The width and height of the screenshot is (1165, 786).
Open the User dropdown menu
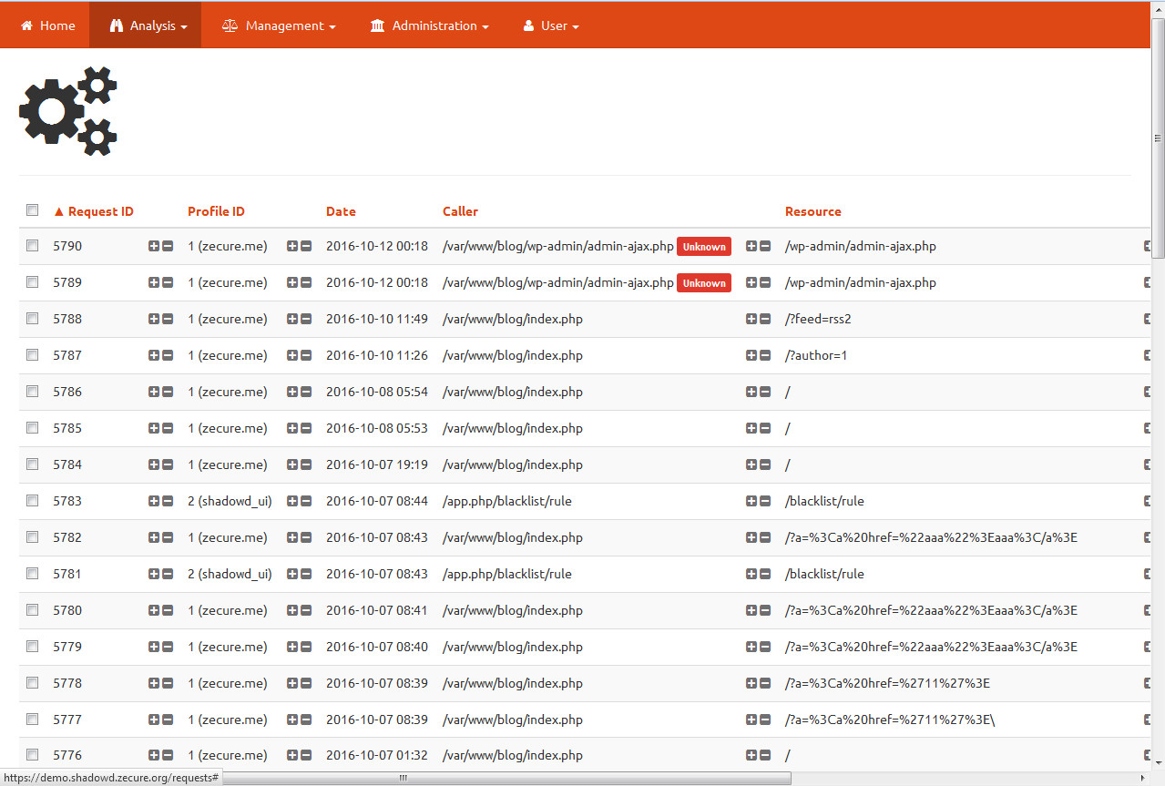click(x=551, y=26)
